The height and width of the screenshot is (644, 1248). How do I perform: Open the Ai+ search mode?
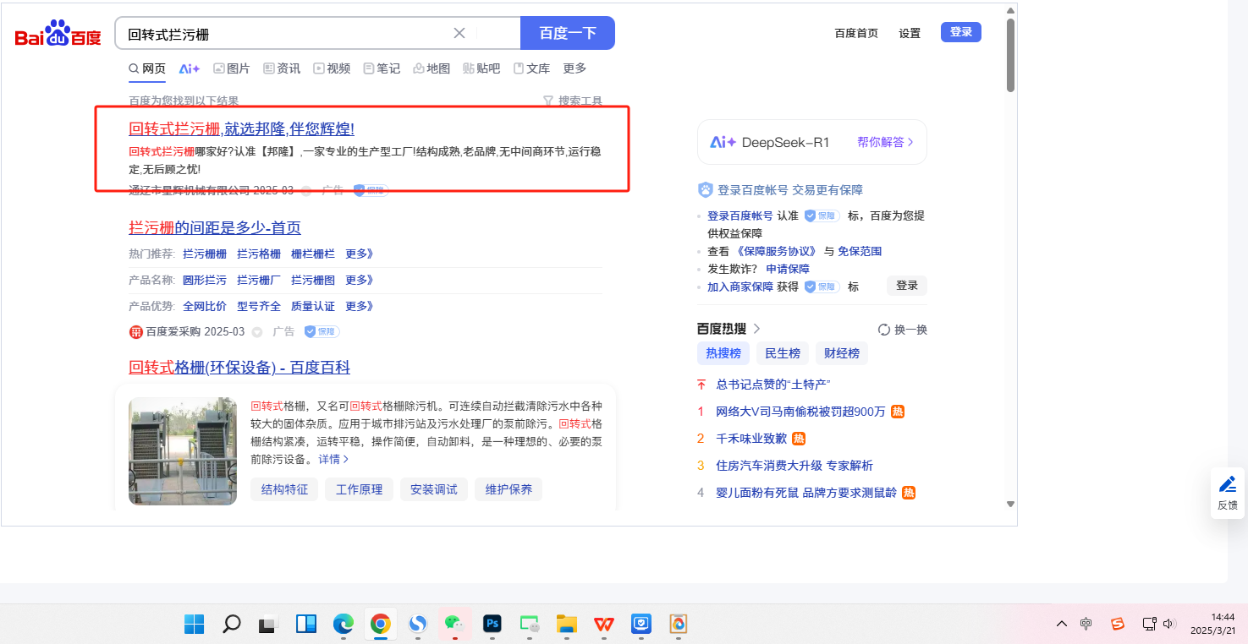[190, 68]
